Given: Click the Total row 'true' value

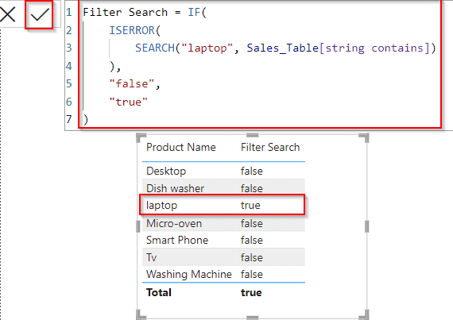Looking at the screenshot, I should click(251, 292).
